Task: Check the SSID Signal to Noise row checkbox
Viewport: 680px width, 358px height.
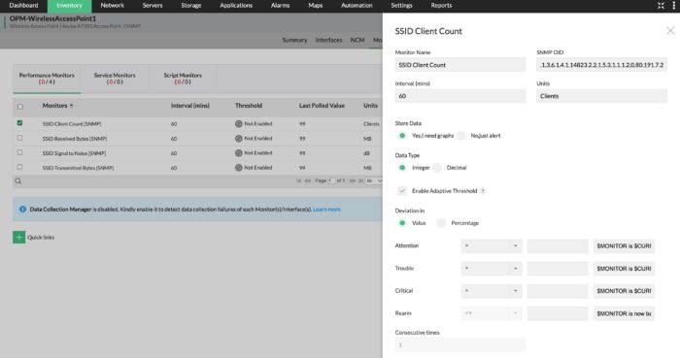Action: 20,152
